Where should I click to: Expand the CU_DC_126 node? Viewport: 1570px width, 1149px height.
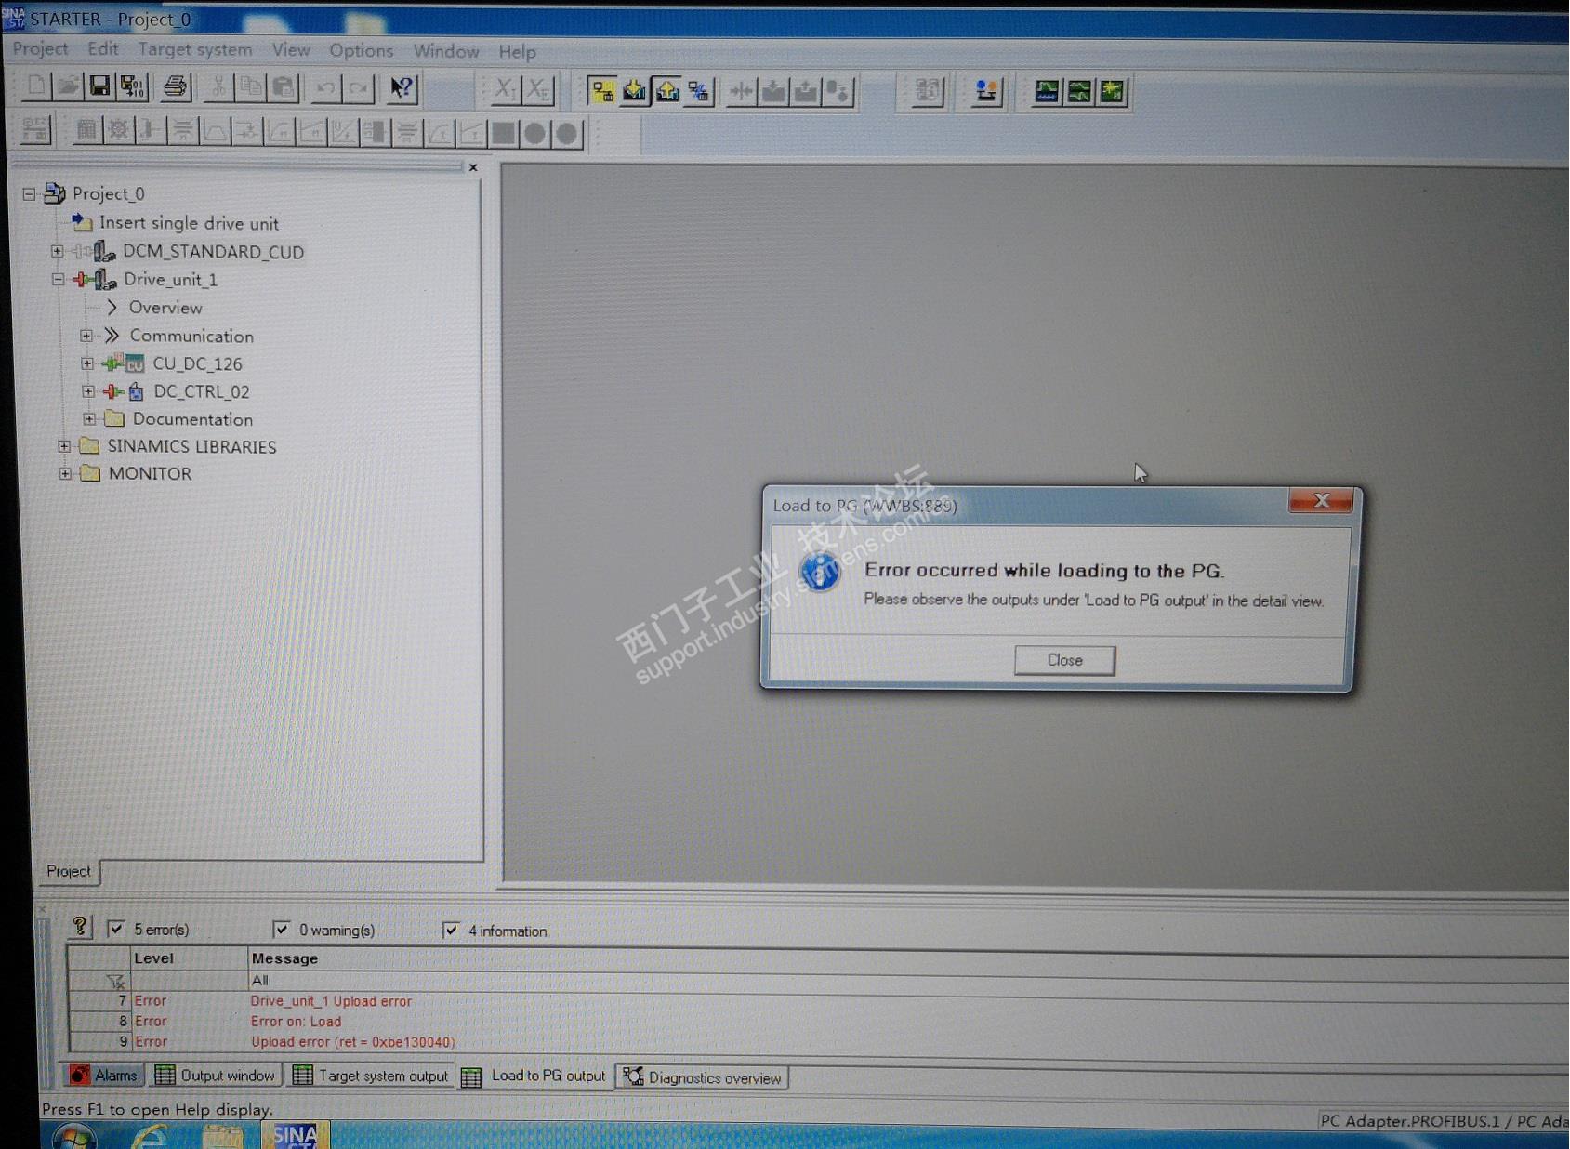(87, 363)
